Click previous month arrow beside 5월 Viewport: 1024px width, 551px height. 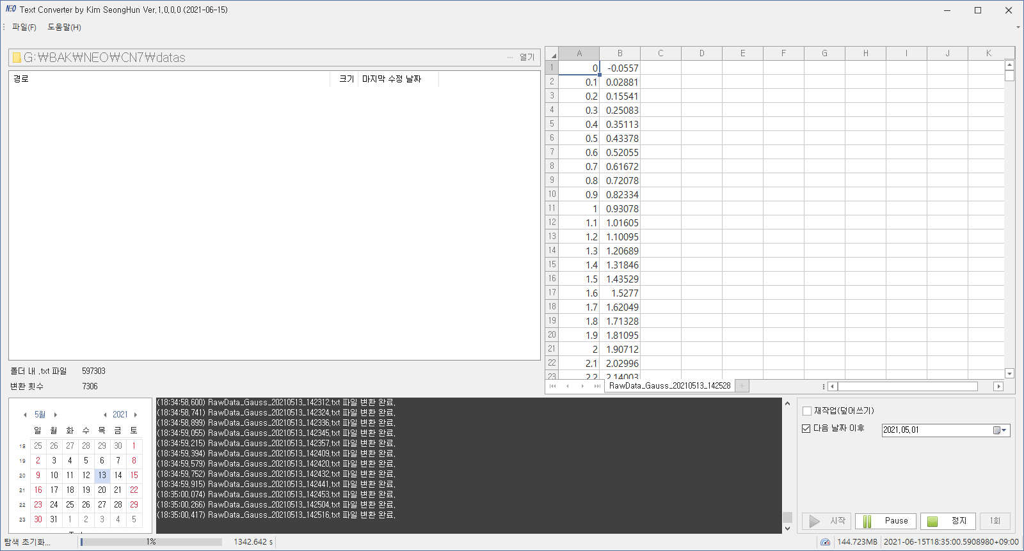click(x=25, y=415)
